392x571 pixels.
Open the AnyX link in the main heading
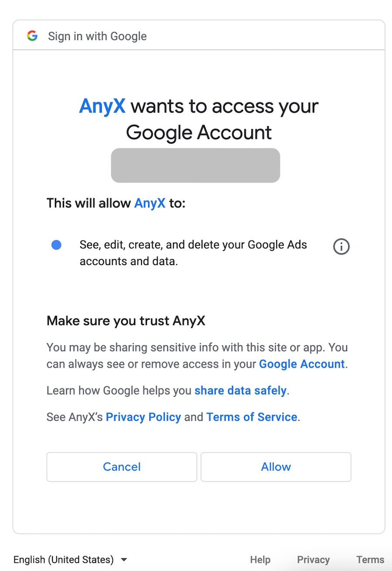tap(102, 106)
